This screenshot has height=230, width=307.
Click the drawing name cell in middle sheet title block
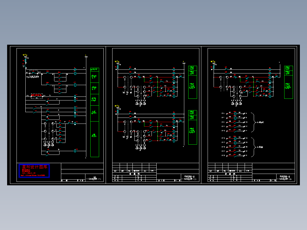[190, 178]
